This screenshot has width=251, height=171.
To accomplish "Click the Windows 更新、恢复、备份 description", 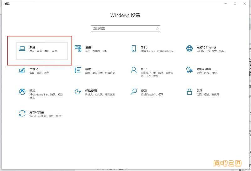I will pyautogui.click(x=45, y=116).
